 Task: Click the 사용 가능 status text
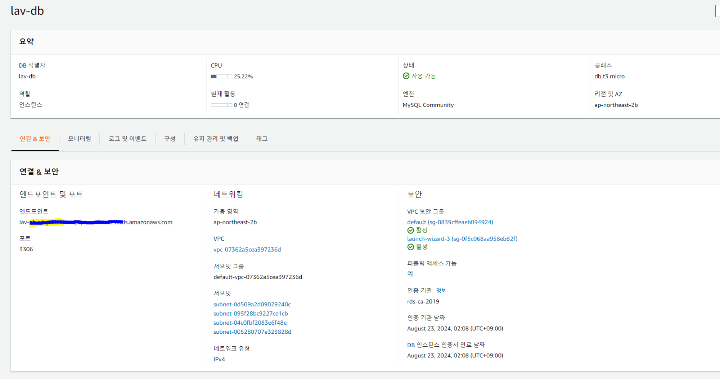pyautogui.click(x=424, y=76)
